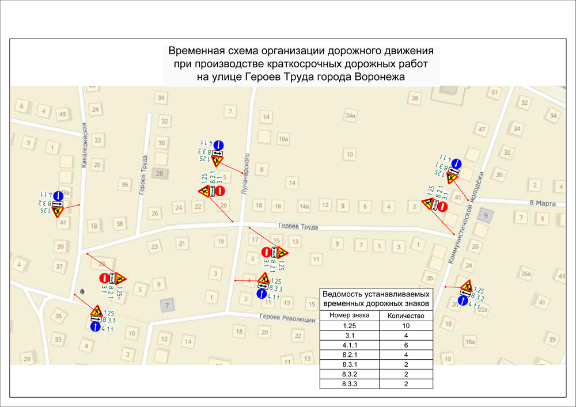This screenshot has width=576, height=407.
Task: Click the Количество column header in the table
Action: pyautogui.click(x=406, y=315)
